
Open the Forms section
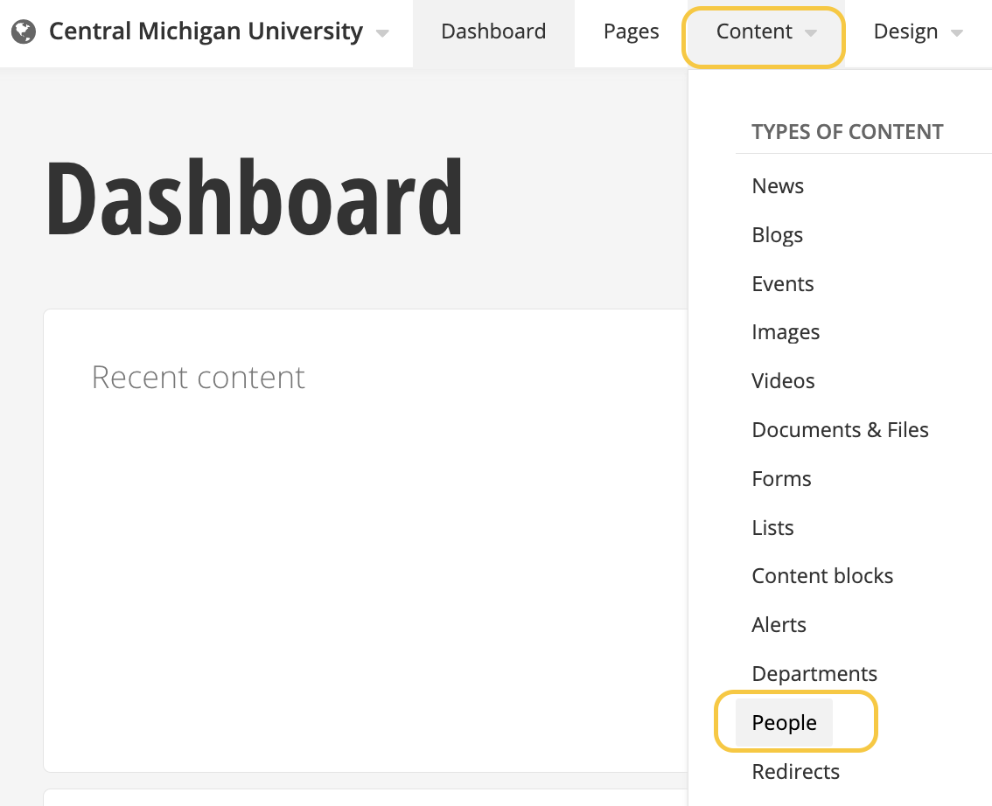click(x=781, y=478)
